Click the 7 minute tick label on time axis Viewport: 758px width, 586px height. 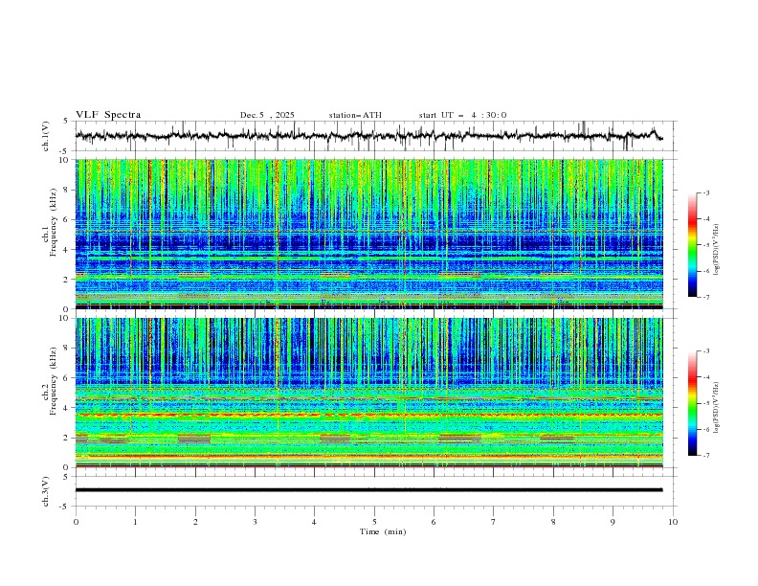click(x=494, y=522)
